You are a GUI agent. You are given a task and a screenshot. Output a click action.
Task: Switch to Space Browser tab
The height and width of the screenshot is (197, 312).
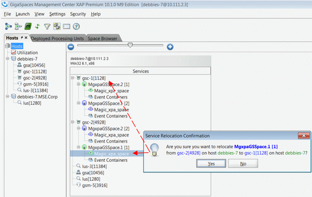(x=103, y=38)
